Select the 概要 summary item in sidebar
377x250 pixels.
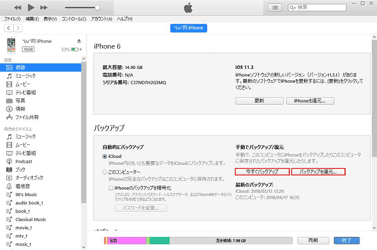41,68
